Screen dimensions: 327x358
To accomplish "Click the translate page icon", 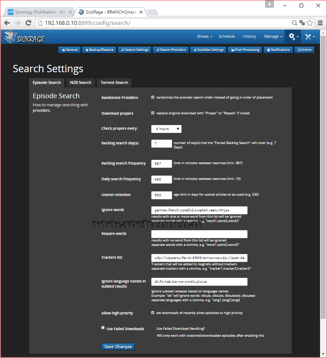I will coord(302,23).
